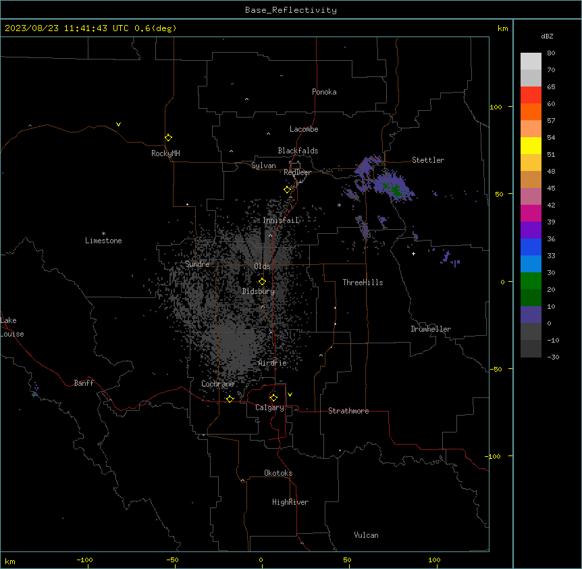Click the white caret marker below Okotoks

[x=243, y=480]
